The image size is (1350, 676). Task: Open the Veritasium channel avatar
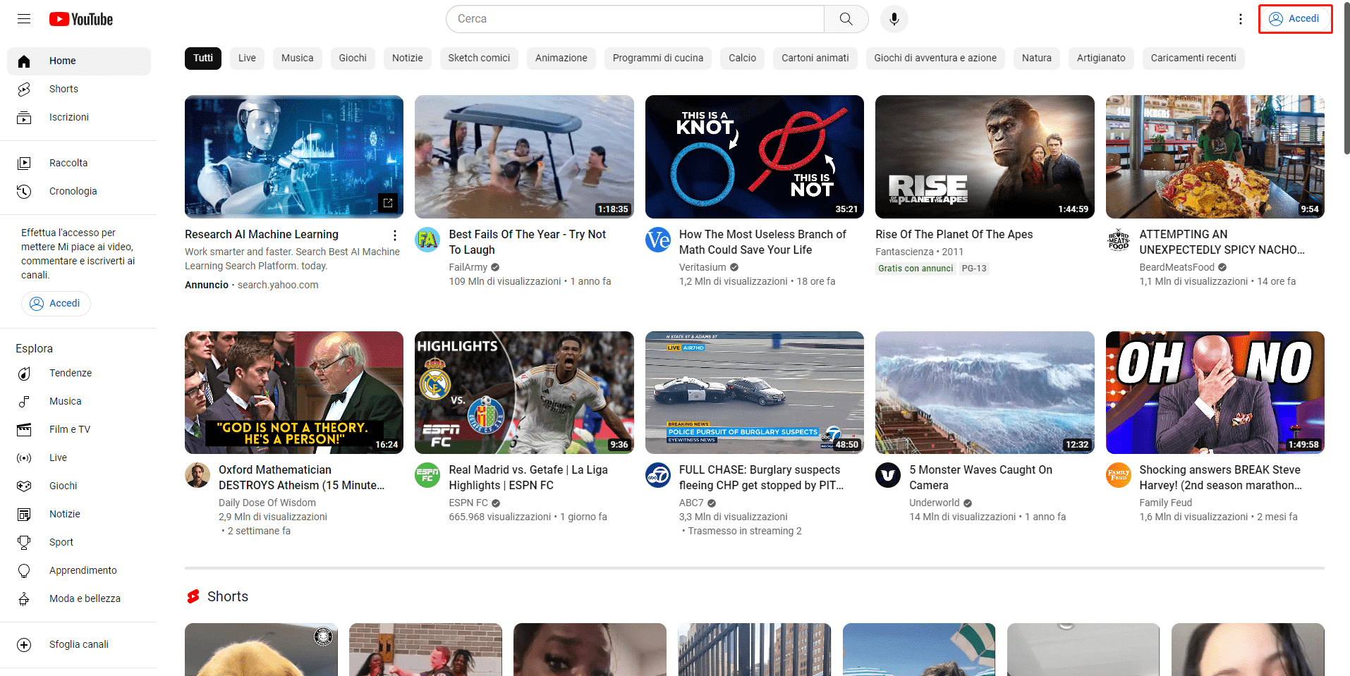point(657,240)
